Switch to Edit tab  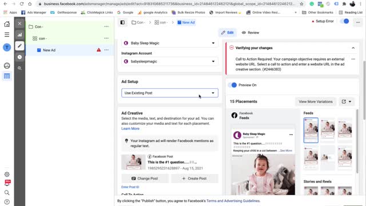pos(228,33)
